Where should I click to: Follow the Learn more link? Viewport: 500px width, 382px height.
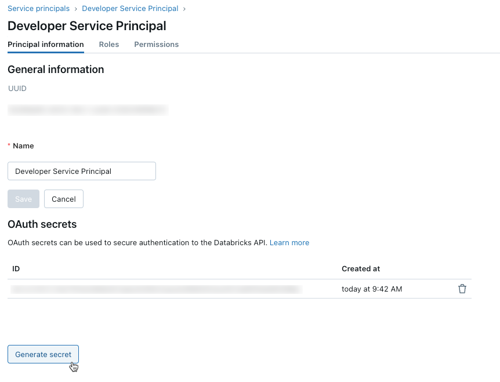coord(289,243)
